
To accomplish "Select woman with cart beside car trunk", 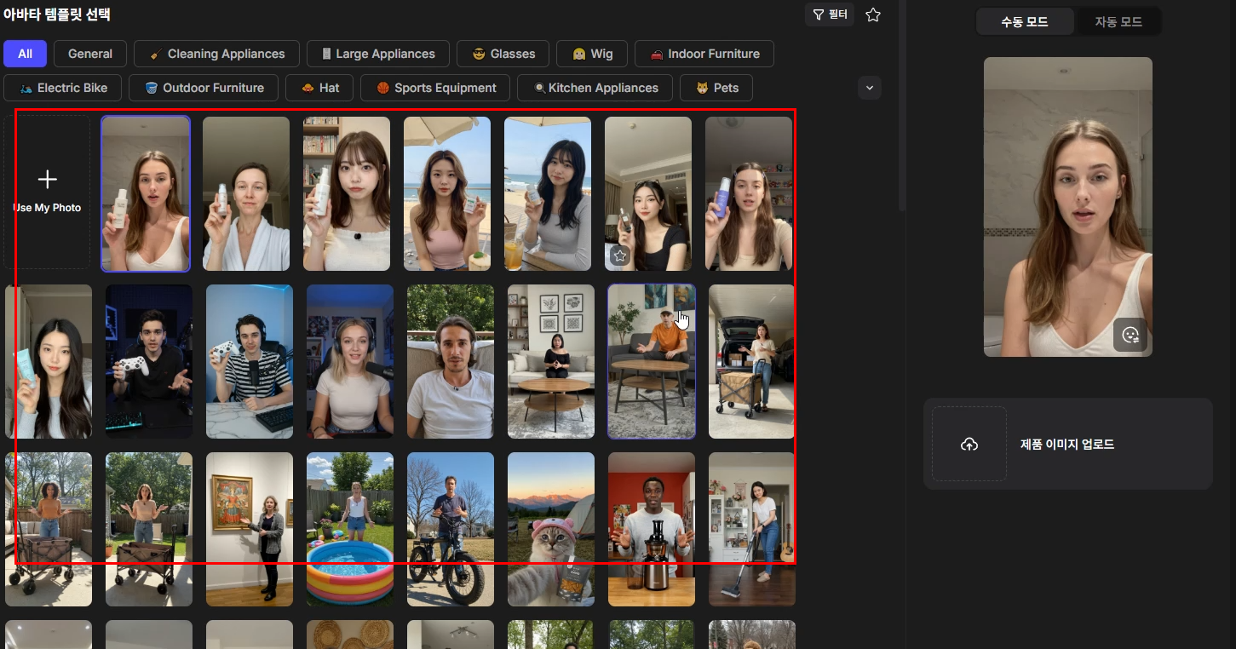I will [x=752, y=361].
